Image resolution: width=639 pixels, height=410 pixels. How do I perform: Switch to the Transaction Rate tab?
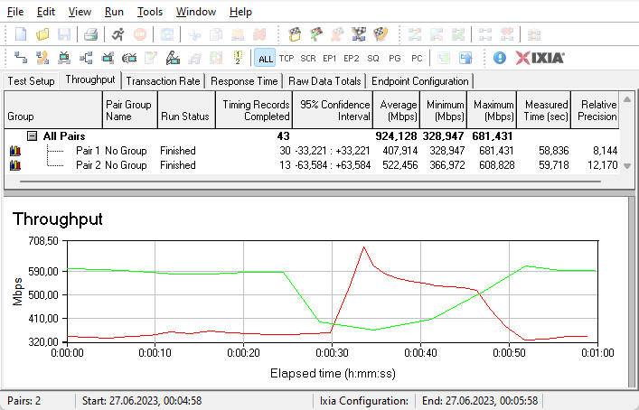tap(163, 81)
